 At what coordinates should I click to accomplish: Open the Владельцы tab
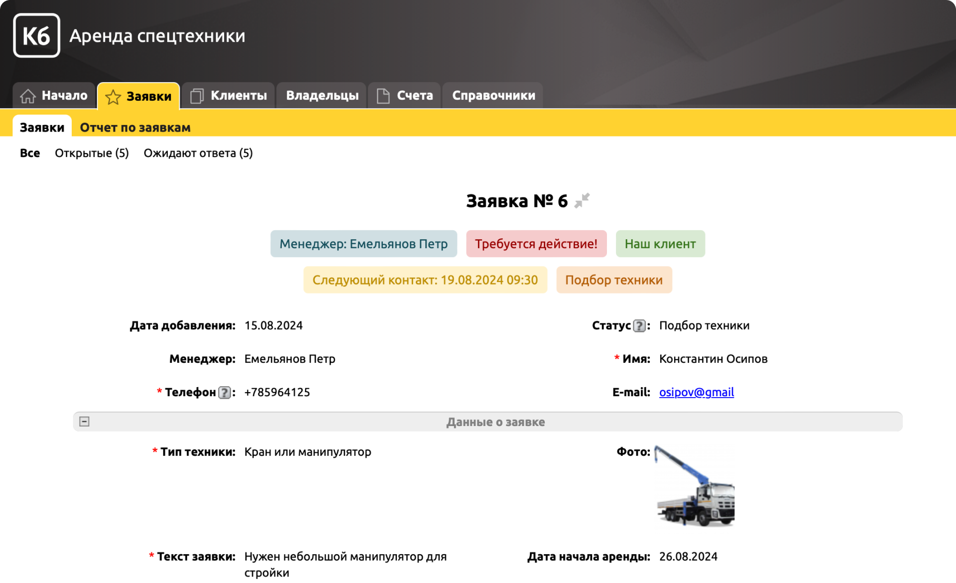point(322,96)
